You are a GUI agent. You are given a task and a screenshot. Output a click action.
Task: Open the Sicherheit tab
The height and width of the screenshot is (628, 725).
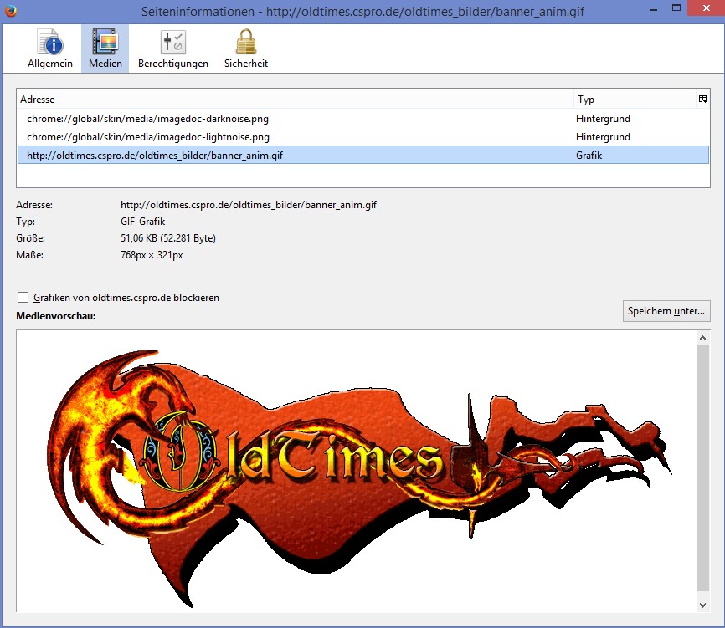[246, 49]
